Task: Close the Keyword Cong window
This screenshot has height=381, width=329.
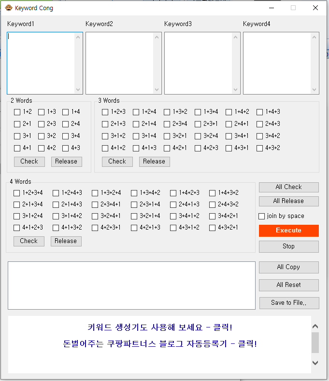Action: [315, 8]
